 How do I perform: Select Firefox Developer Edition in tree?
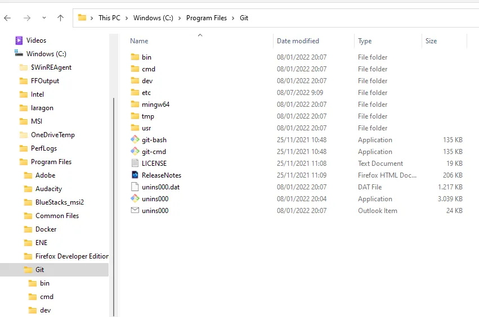tap(71, 256)
